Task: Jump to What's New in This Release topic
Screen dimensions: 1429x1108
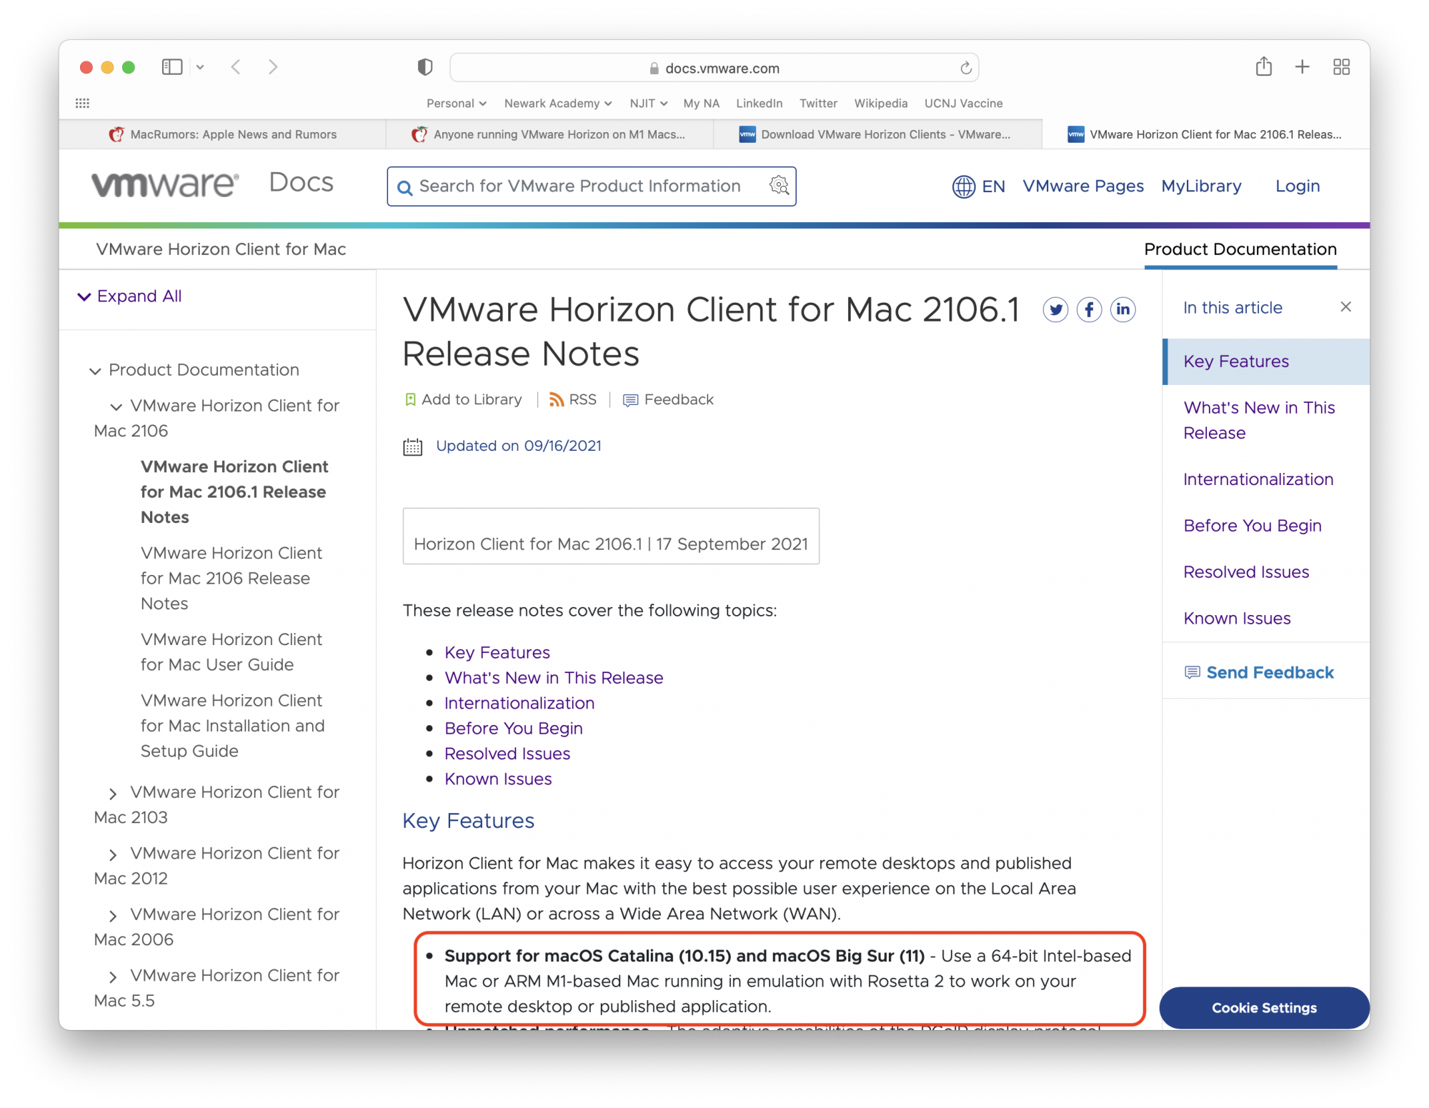Action: pyautogui.click(x=554, y=678)
